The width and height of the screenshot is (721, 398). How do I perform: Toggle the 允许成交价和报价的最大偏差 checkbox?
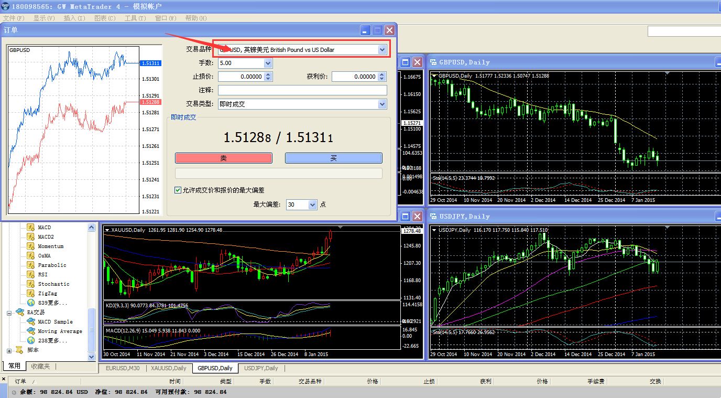[178, 190]
